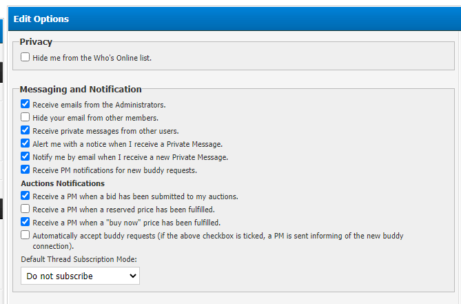Click the Privacy section legend

[x=36, y=42]
